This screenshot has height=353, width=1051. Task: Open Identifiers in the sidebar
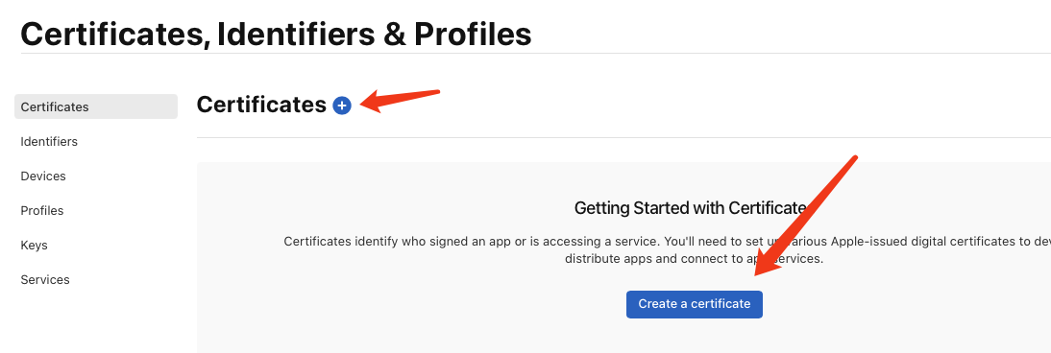click(x=49, y=141)
